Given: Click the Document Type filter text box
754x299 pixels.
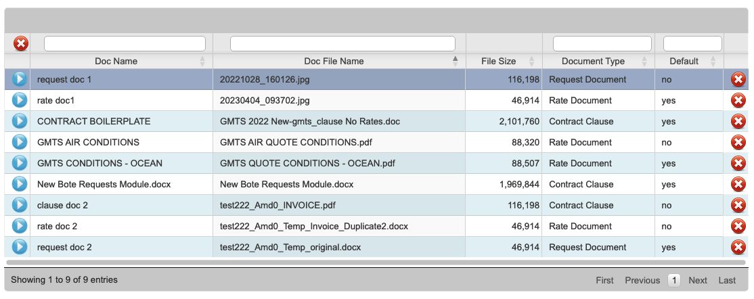Looking at the screenshot, I should pos(602,43).
